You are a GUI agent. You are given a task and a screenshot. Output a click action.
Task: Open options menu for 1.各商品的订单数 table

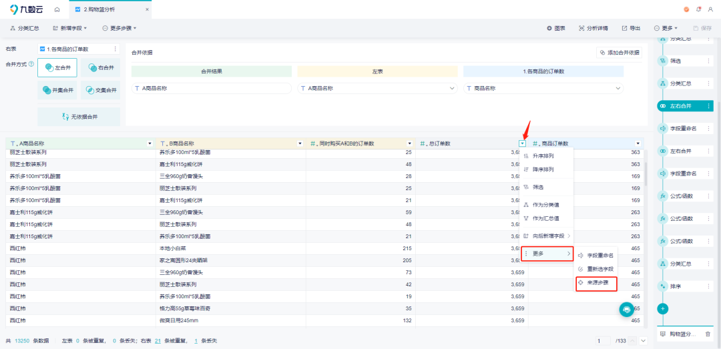tap(115, 49)
